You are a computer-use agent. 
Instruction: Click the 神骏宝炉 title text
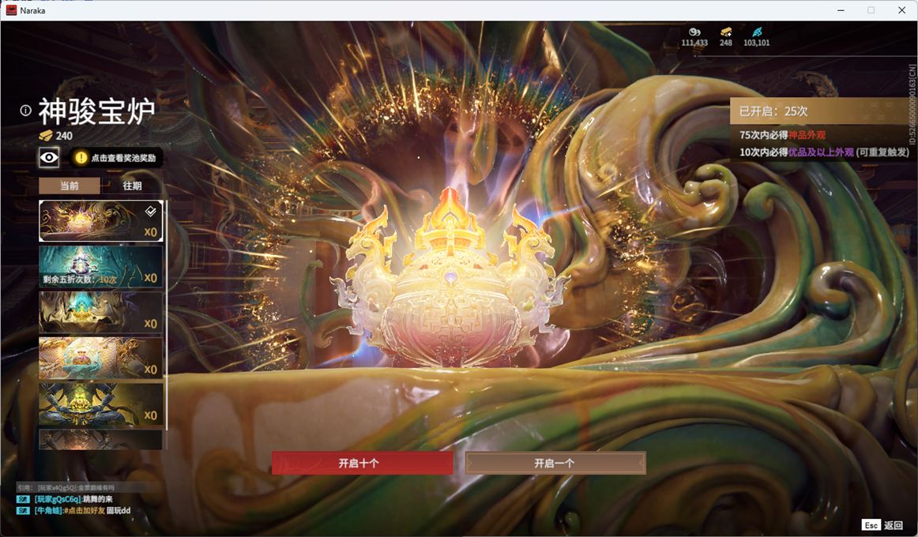tap(96, 111)
